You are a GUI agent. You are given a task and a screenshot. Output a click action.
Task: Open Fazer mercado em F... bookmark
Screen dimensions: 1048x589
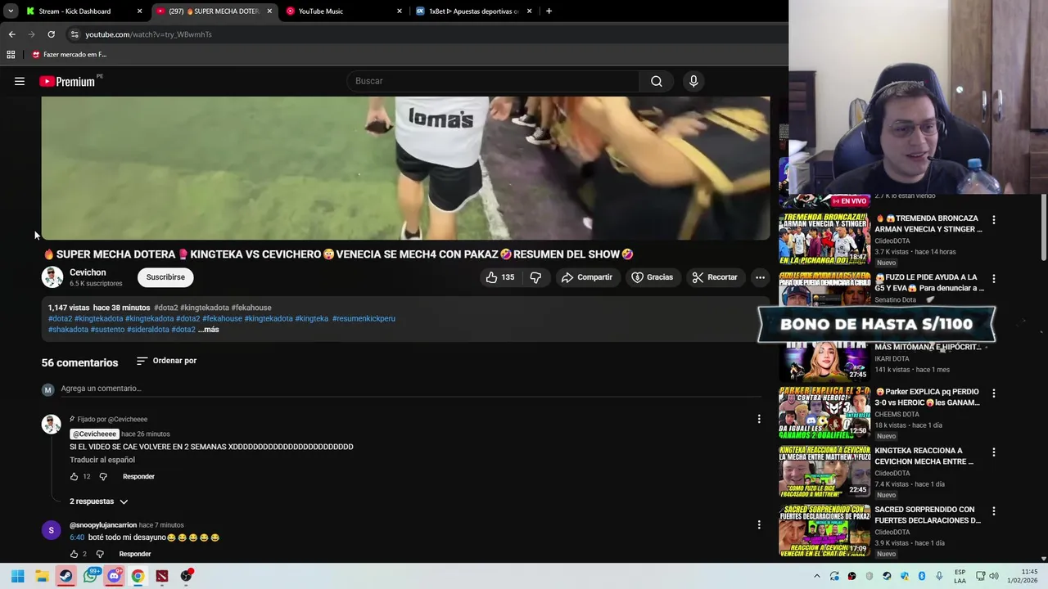(69, 55)
